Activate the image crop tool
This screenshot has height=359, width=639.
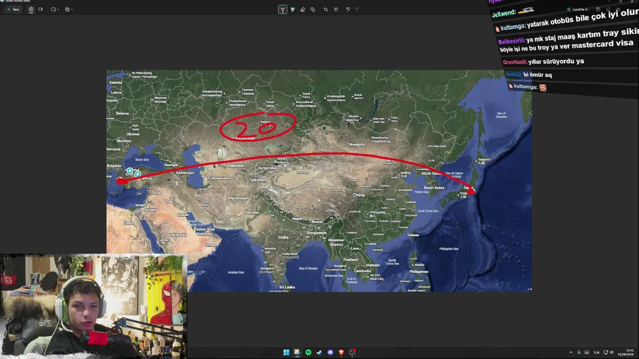coord(325,9)
